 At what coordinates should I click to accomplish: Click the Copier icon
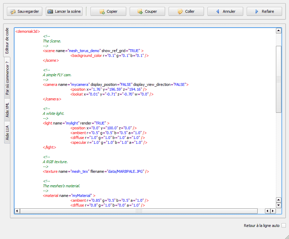click(x=102, y=12)
